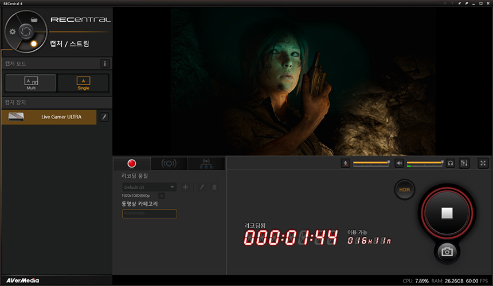This screenshot has height=286, width=493.
Task: Adjust the microphone volume slider
Action: coord(371,164)
